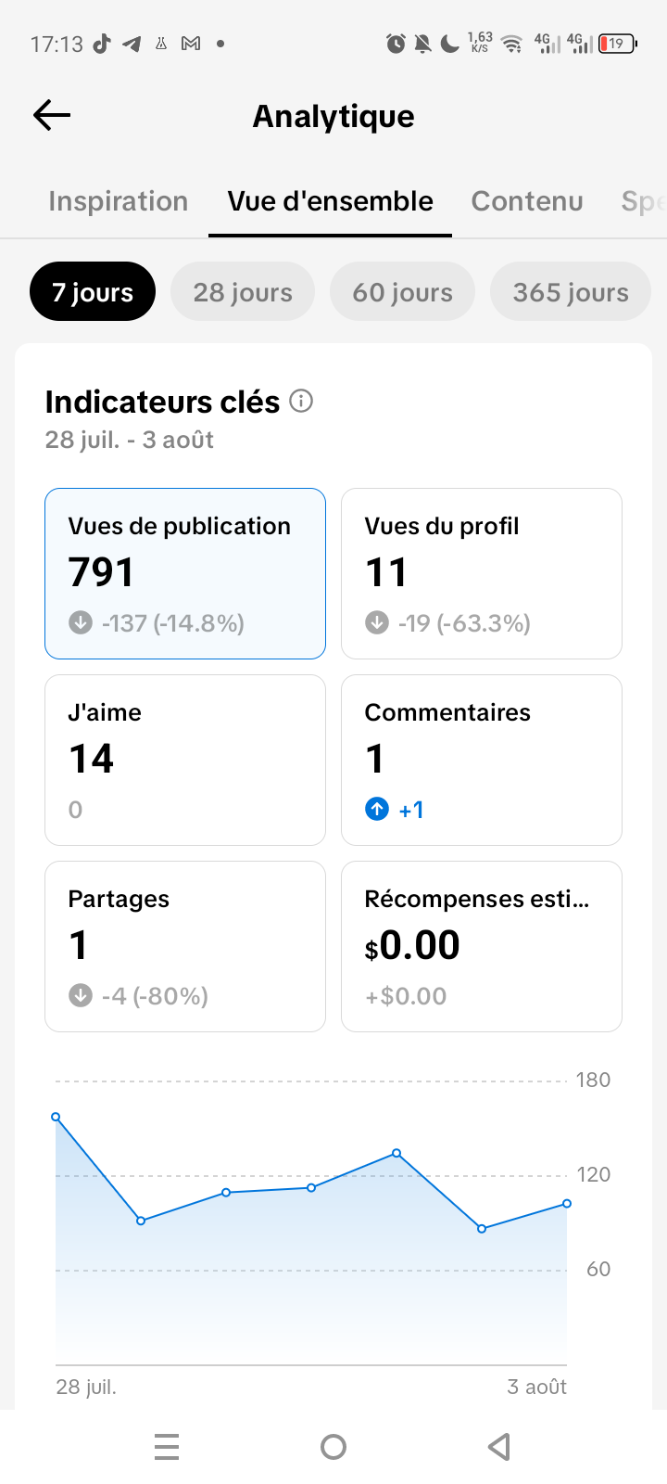Tap the battery indicator in status bar
Screen dimensions: 667x1484
coord(618,44)
